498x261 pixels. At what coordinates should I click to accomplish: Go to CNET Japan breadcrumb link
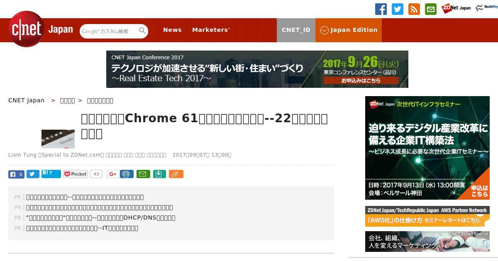click(26, 100)
